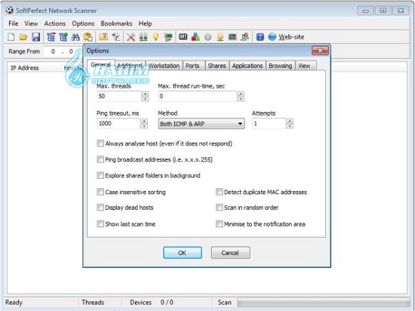This screenshot has height=311, width=415.
Task: Click the New document toolbar icon
Action: click(11, 37)
